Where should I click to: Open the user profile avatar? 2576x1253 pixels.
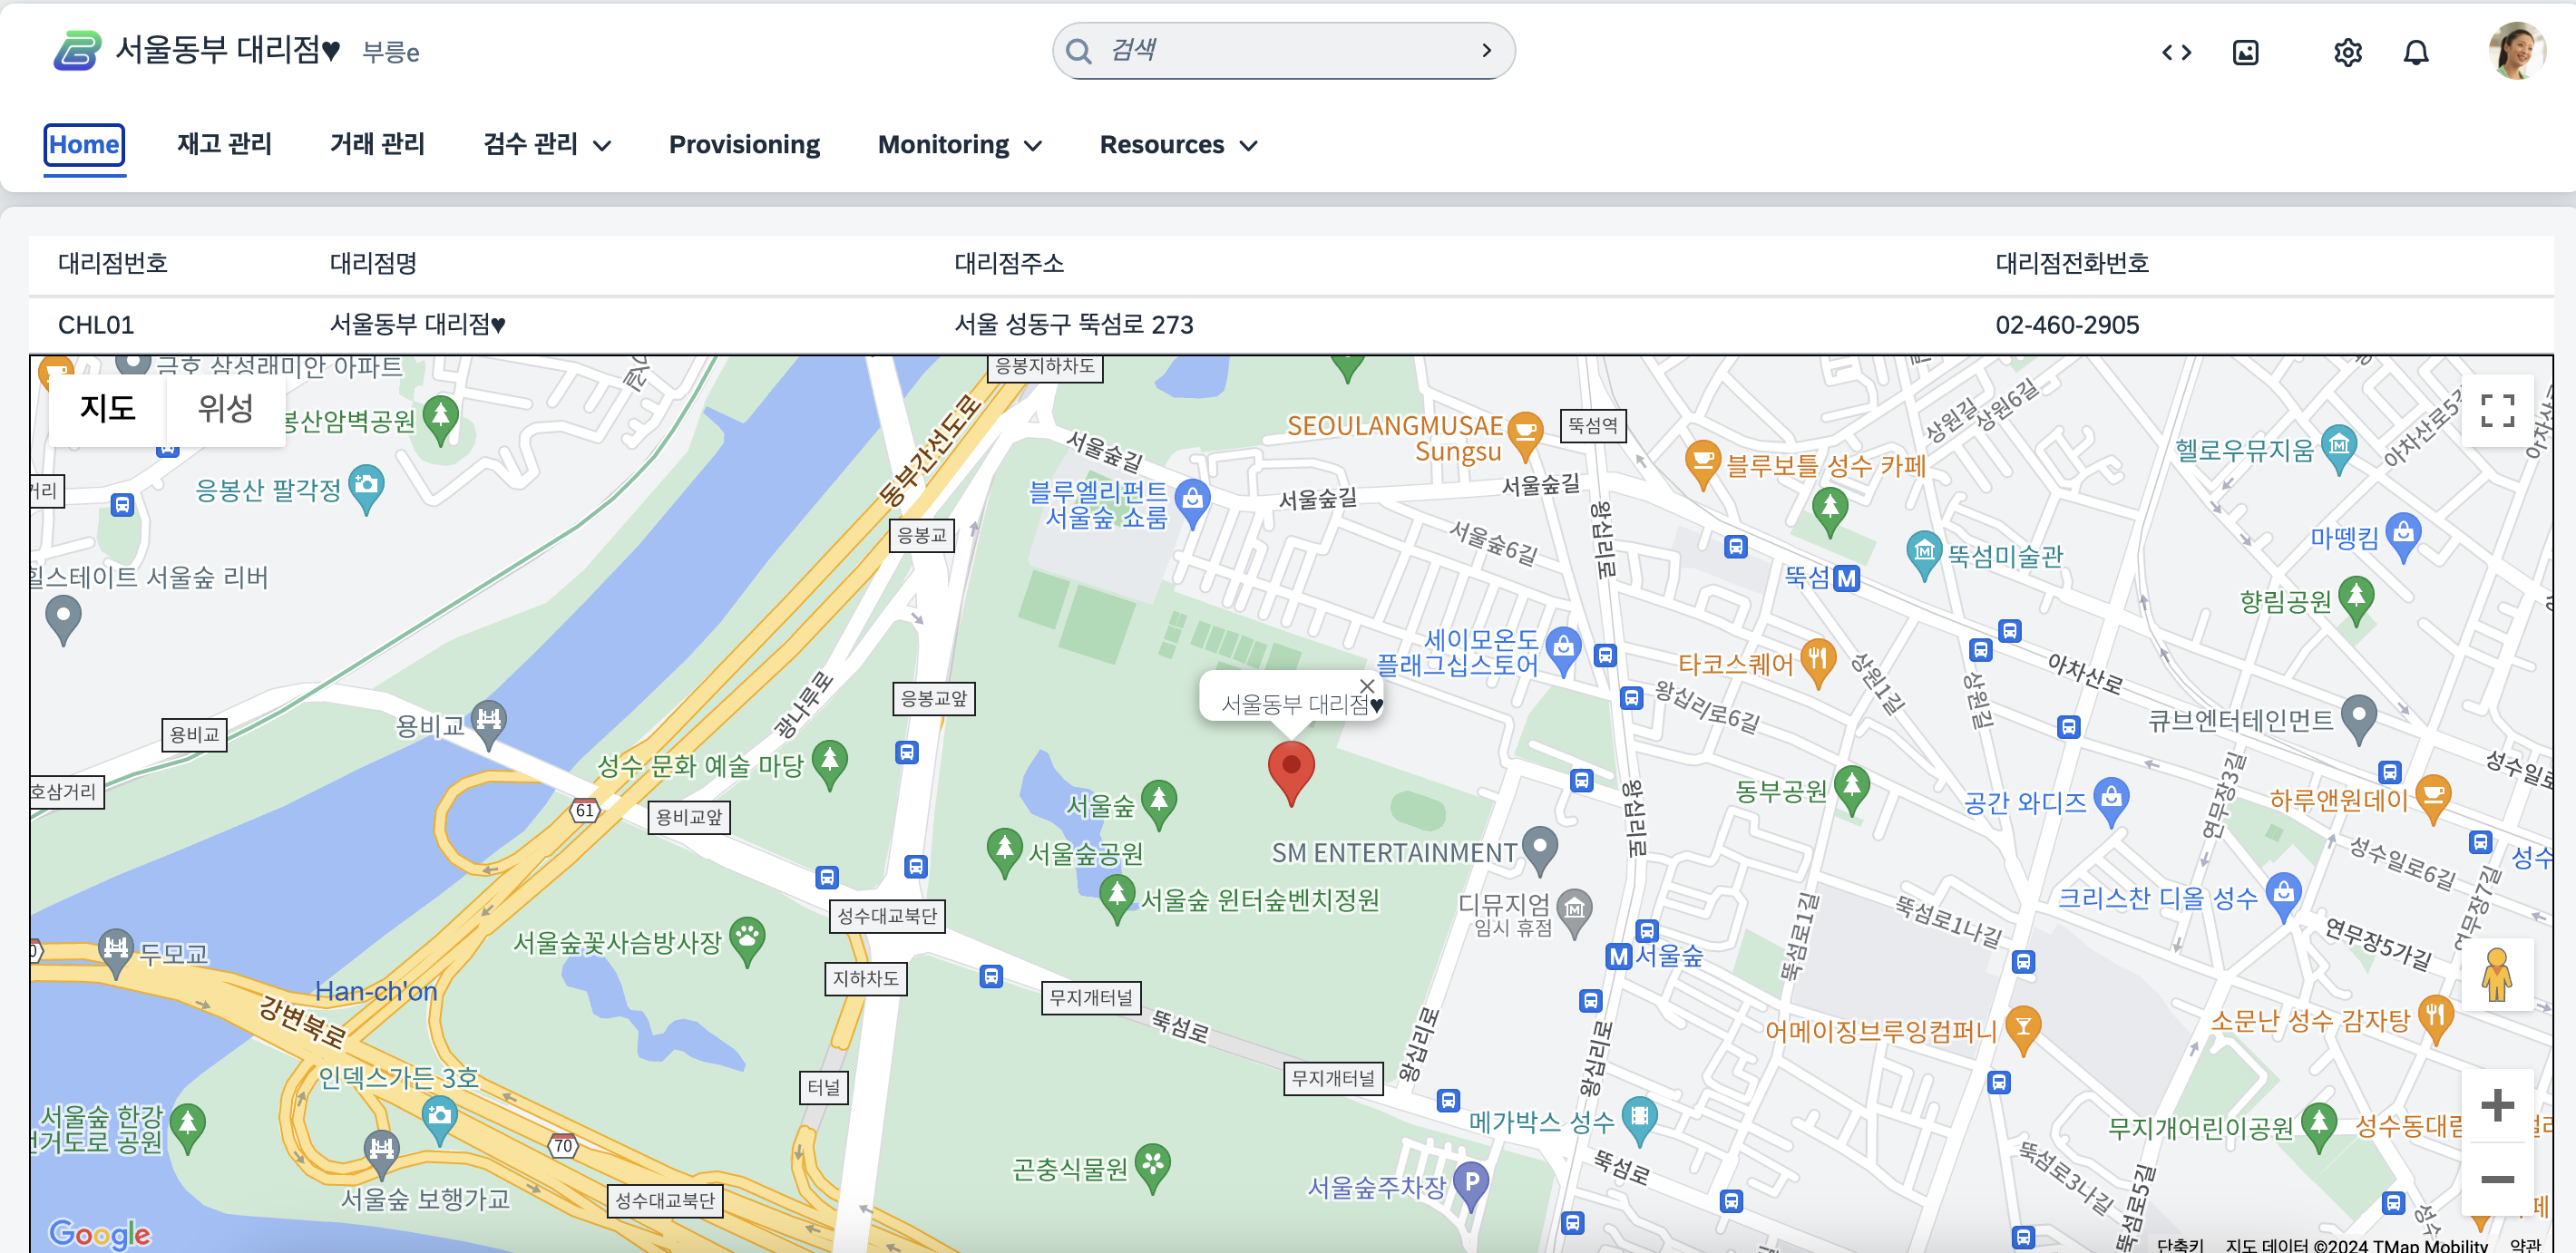pos(2515,50)
